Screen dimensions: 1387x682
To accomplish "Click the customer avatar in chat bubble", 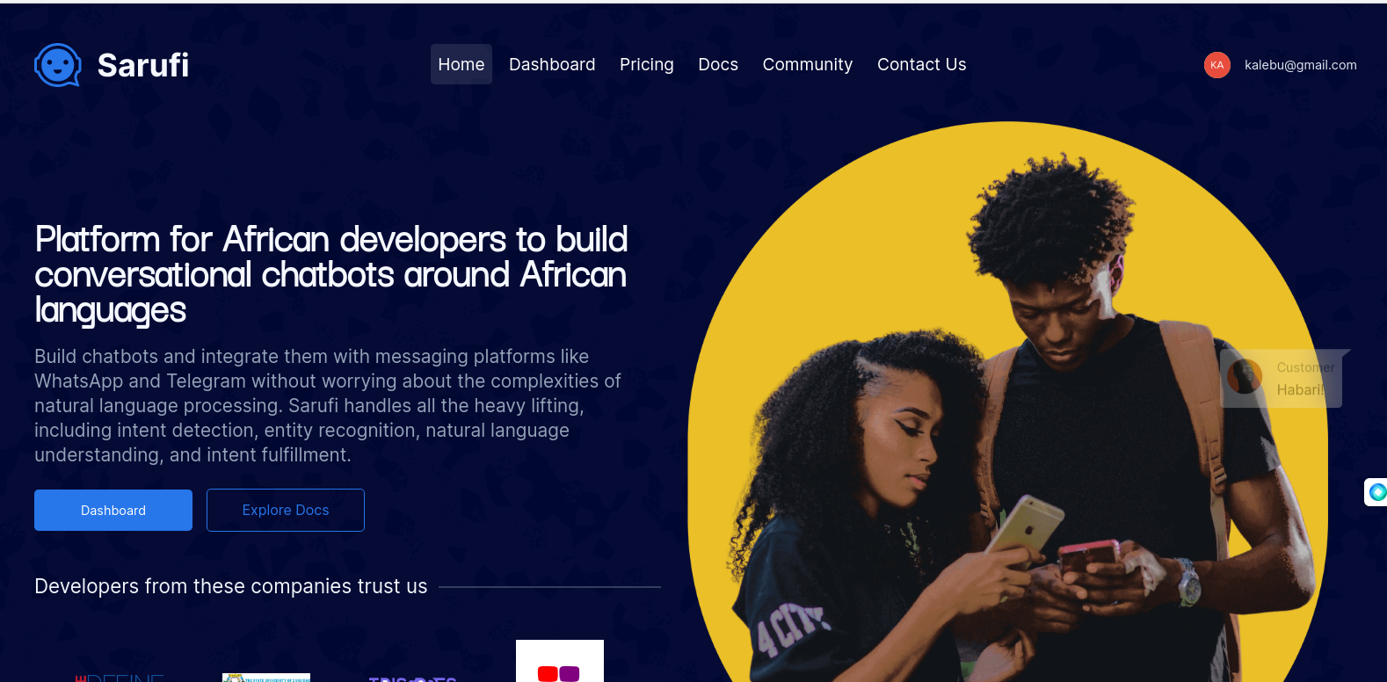I will (x=1245, y=378).
